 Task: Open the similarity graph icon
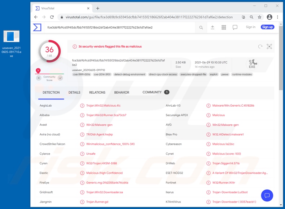(269, 46)
